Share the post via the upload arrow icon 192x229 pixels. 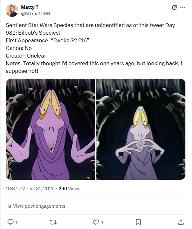coord(181,222)
